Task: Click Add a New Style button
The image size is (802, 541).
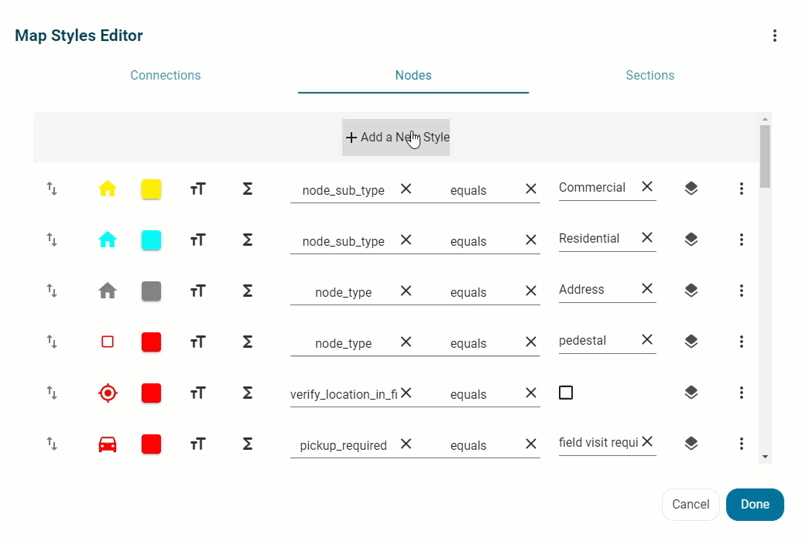Action: (x=396, y=138)
